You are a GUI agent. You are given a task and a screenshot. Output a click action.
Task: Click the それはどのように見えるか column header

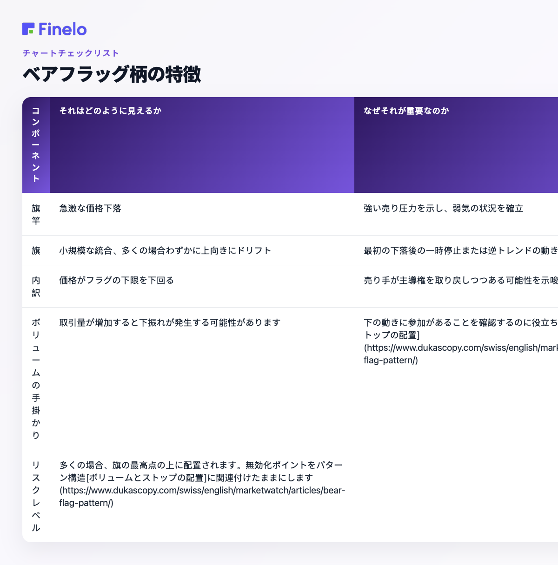point(202,145)
